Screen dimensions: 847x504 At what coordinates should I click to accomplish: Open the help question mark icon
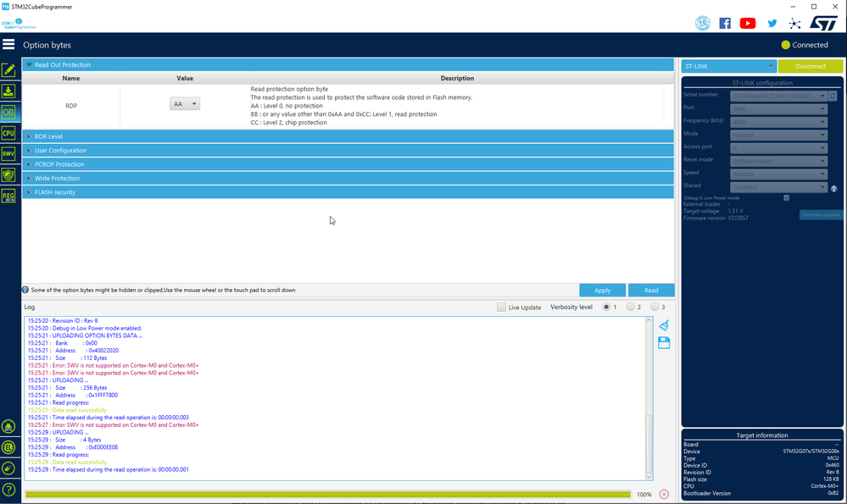point(8,490)
